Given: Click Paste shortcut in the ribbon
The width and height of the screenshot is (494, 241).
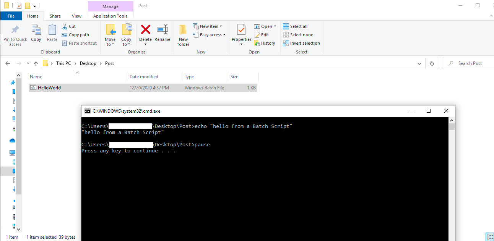Looking at the screenshot, I should click(x=79, y=43).
